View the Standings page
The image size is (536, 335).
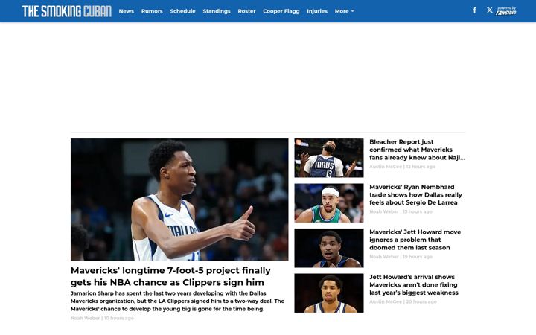point(217,11)
